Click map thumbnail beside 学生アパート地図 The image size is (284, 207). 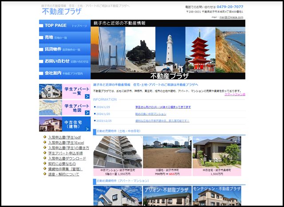click(x=51, y=108)
